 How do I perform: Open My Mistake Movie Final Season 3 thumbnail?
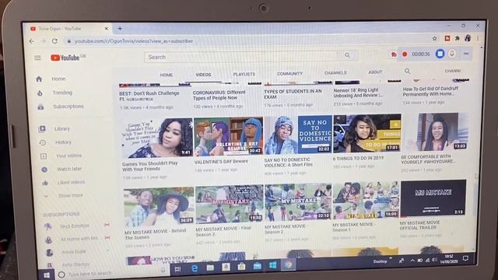click(x=230, y=204)
